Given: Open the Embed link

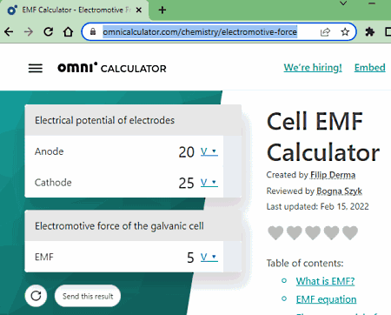Looking at the screenshot, I should coord(370,68).
